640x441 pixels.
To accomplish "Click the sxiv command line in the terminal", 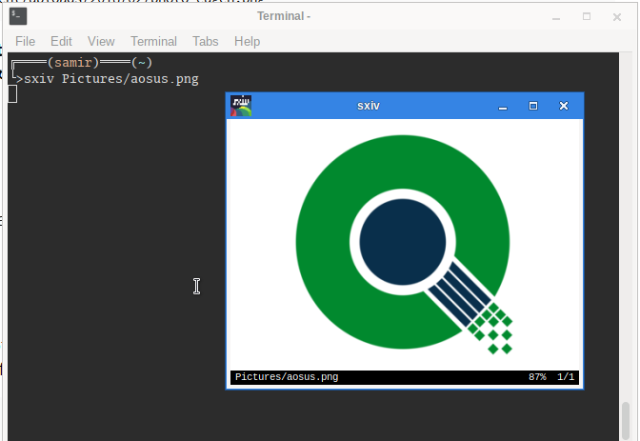I will click(110, 79).
